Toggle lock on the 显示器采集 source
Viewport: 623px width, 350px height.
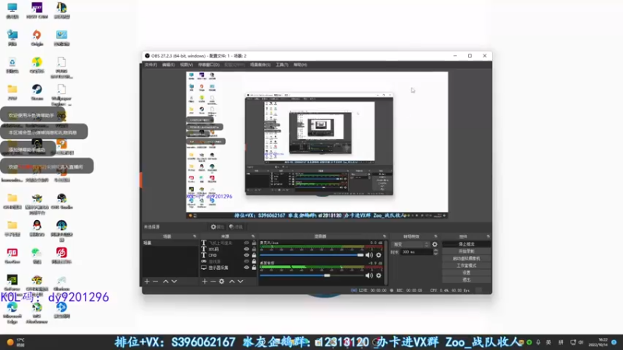point(255,268)
